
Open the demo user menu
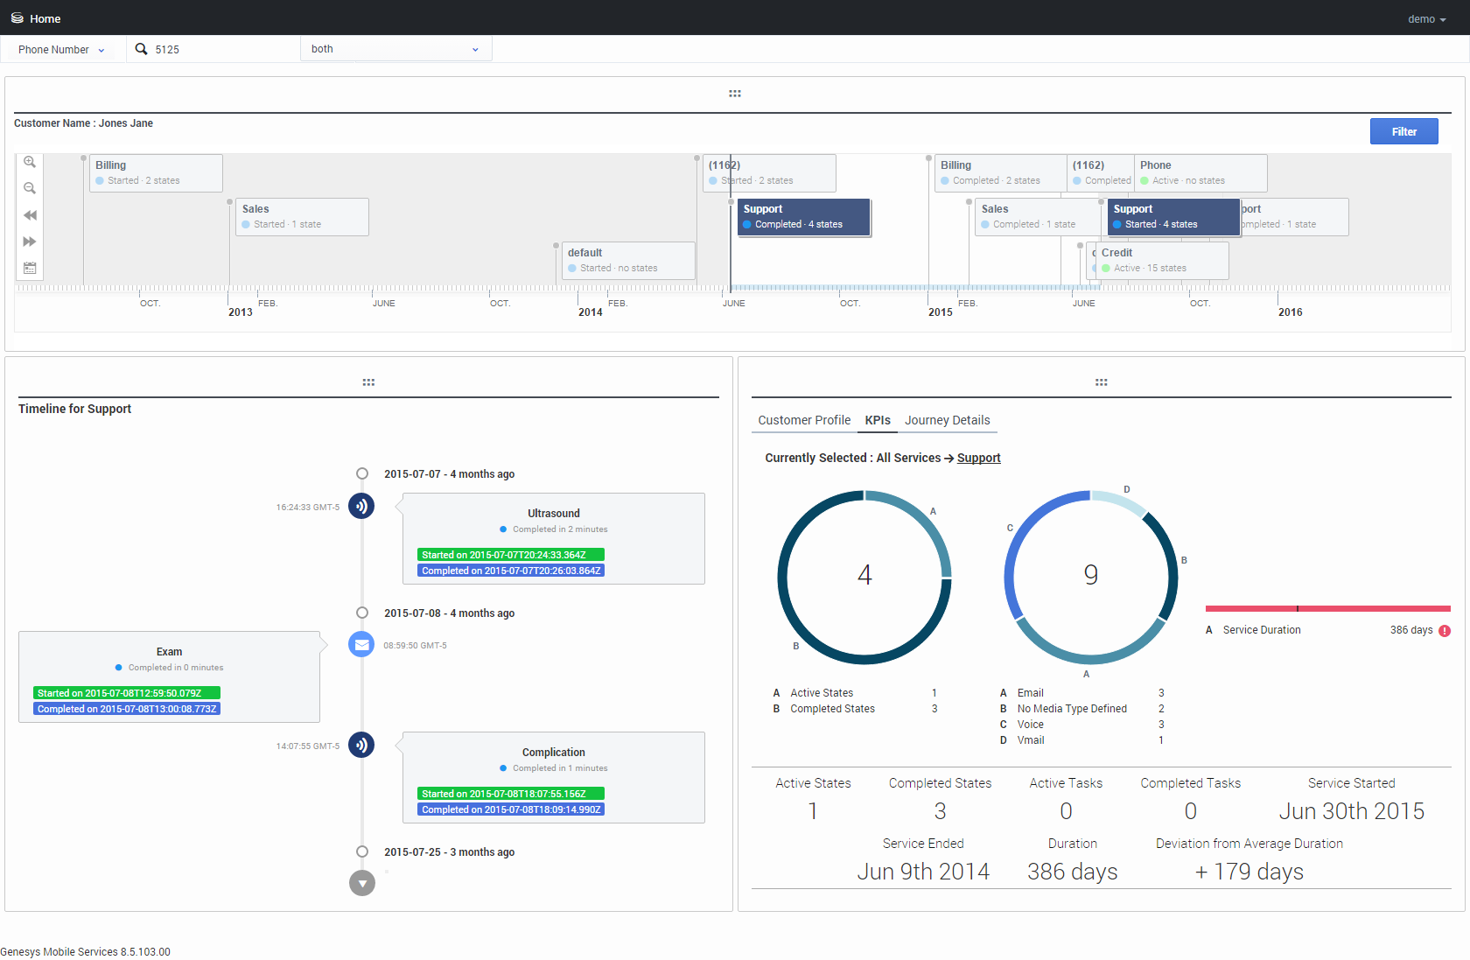tap(1426, 19)
